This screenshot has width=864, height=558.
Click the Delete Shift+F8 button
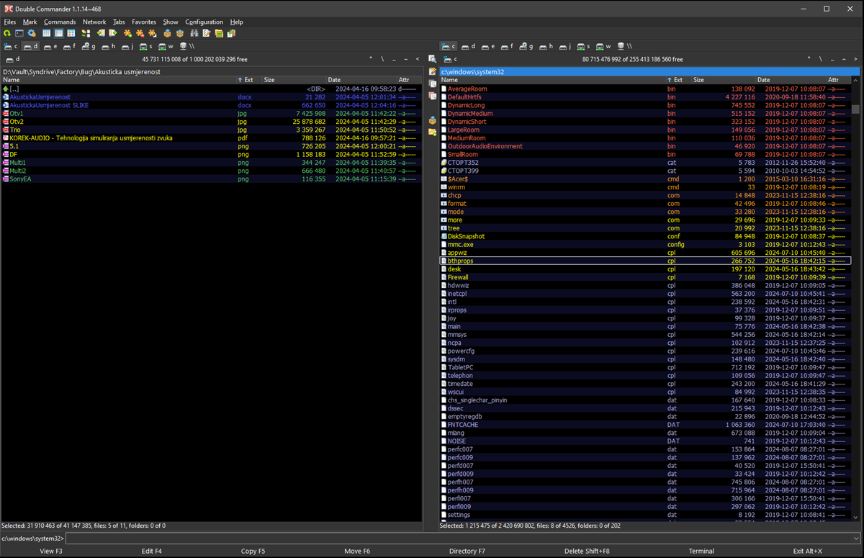click(x=587, y=551)
